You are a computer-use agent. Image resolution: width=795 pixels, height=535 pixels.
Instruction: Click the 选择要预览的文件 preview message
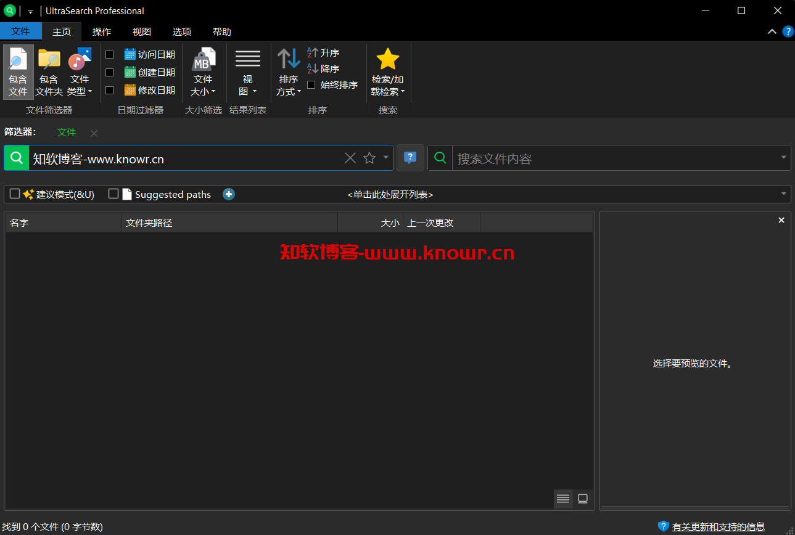pyautogui.click(x=693, y=364)
